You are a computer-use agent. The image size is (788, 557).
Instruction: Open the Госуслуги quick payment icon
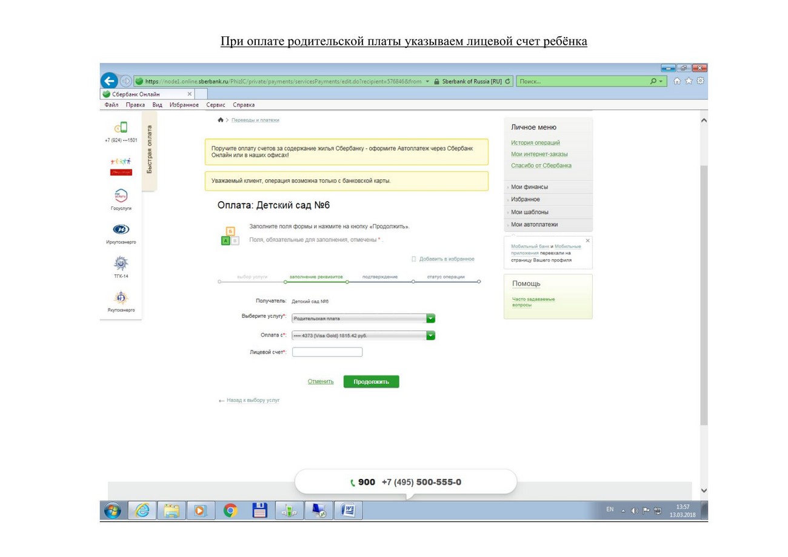tap(121, 196)
